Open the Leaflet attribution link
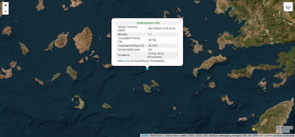The height and width of the screenshot is (137, 295). coord(144,135)
